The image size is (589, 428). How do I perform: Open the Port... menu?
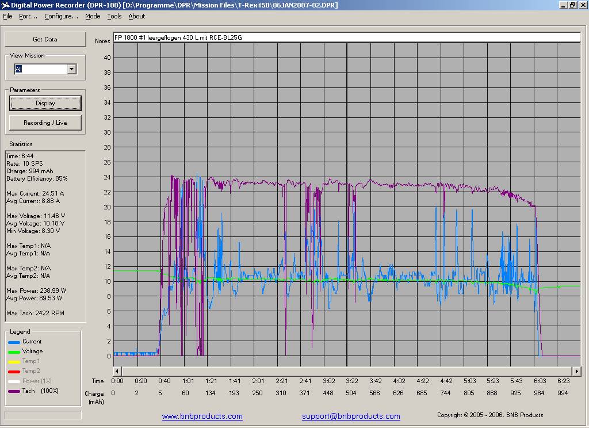click(28, 16)
